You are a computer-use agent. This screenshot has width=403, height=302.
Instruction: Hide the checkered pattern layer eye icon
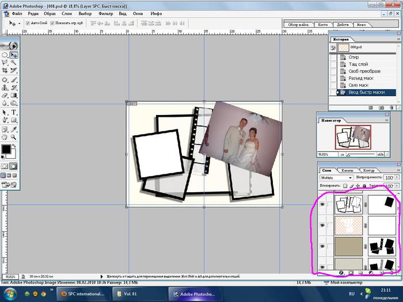322,225
